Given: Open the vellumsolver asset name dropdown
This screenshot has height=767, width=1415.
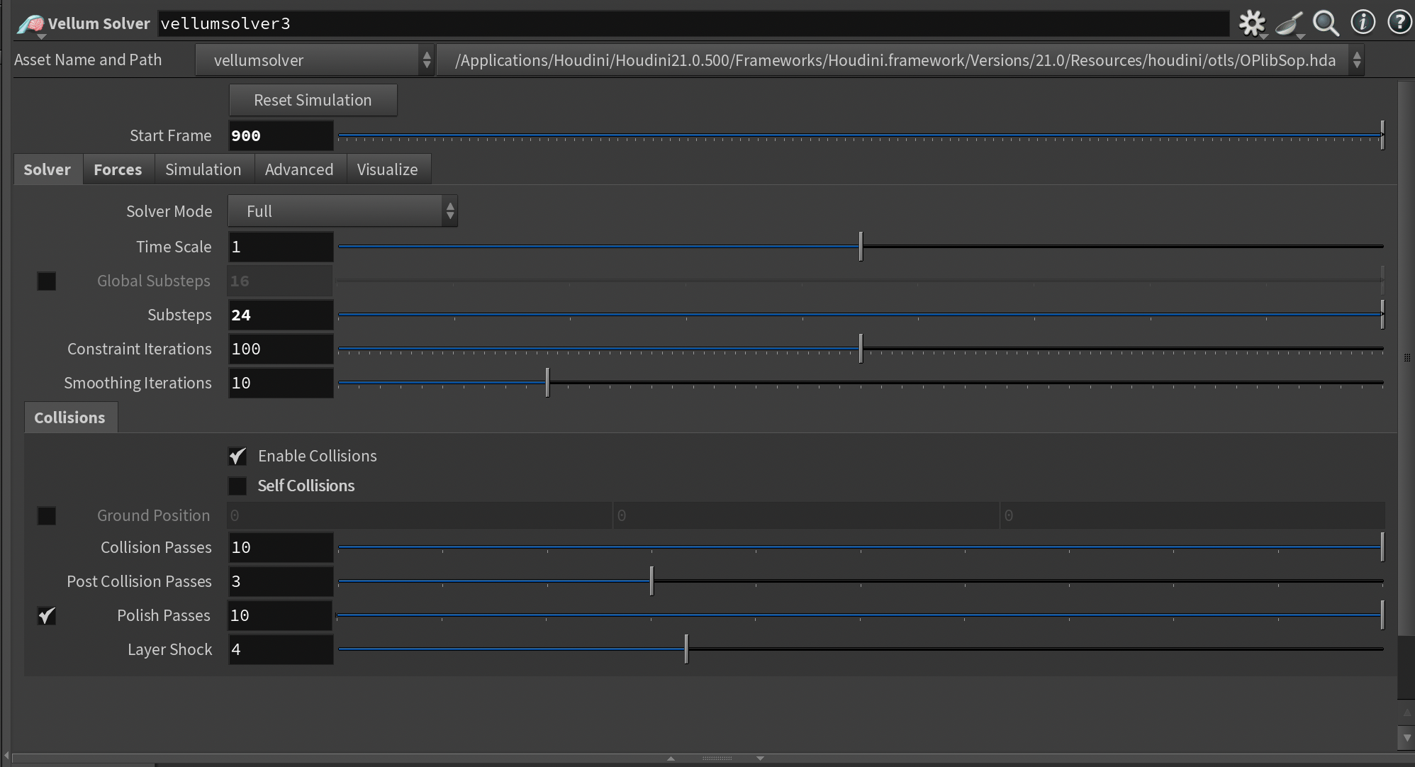Looking at the screenshot, I should [x=314, y=60].
